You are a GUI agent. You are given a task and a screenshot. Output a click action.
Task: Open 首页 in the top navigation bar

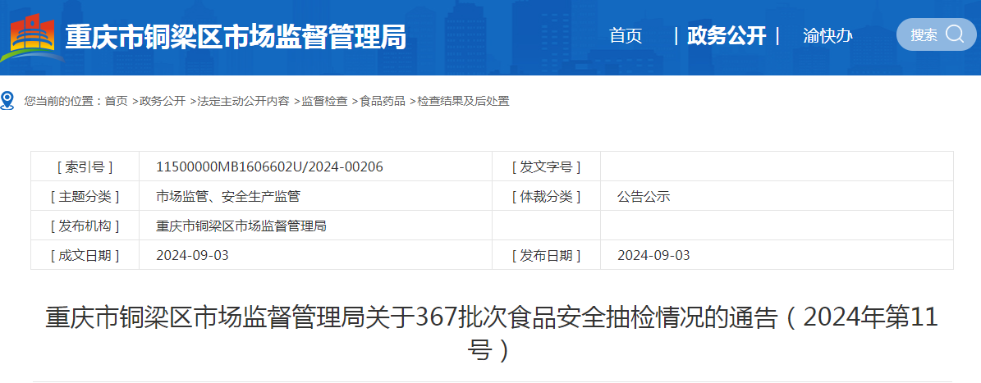click(x=626, y=36)
